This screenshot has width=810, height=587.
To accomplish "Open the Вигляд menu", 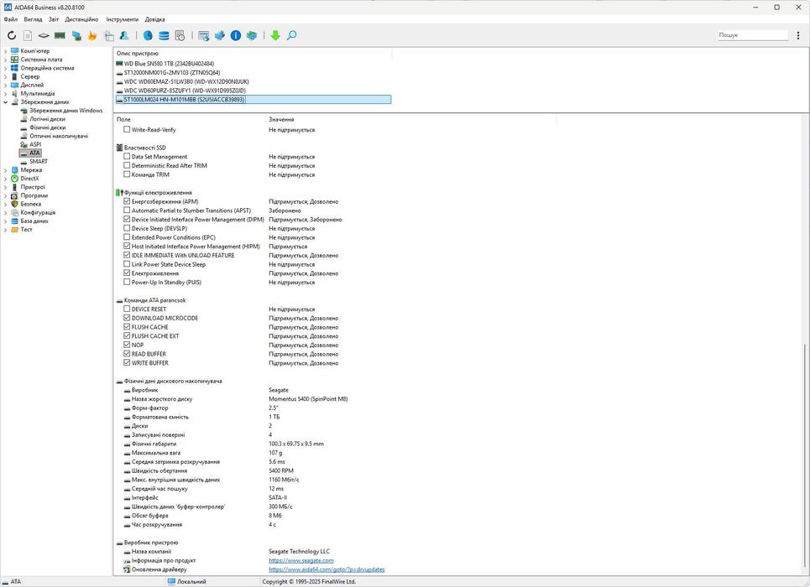I will pos(33,19).
